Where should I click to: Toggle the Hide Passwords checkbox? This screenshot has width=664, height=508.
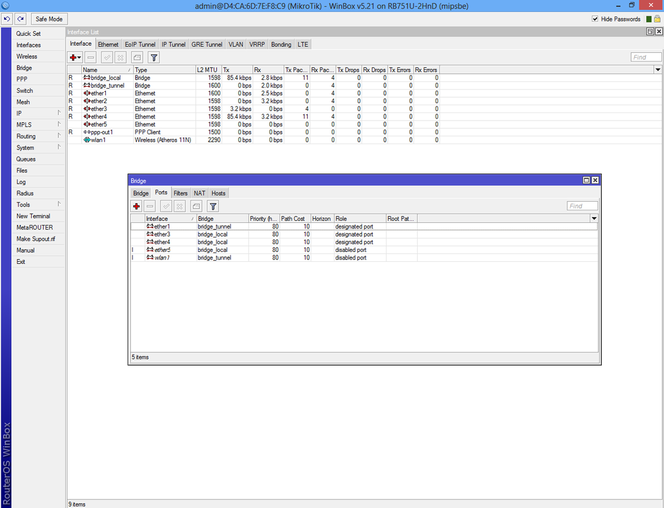tap(595, 19)
